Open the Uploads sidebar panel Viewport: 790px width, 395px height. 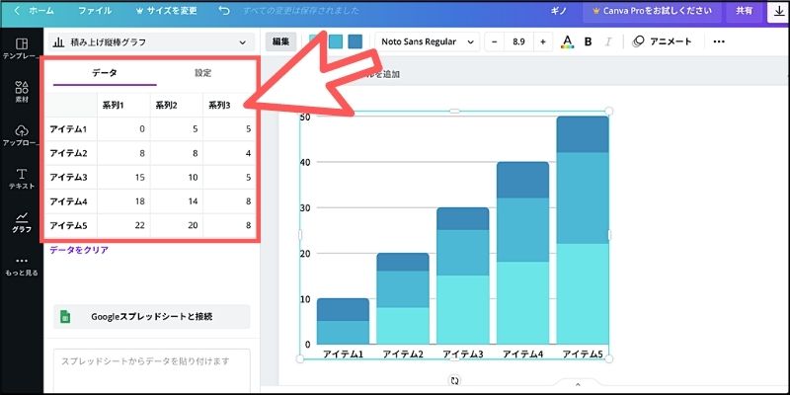[x=22, y=136]
